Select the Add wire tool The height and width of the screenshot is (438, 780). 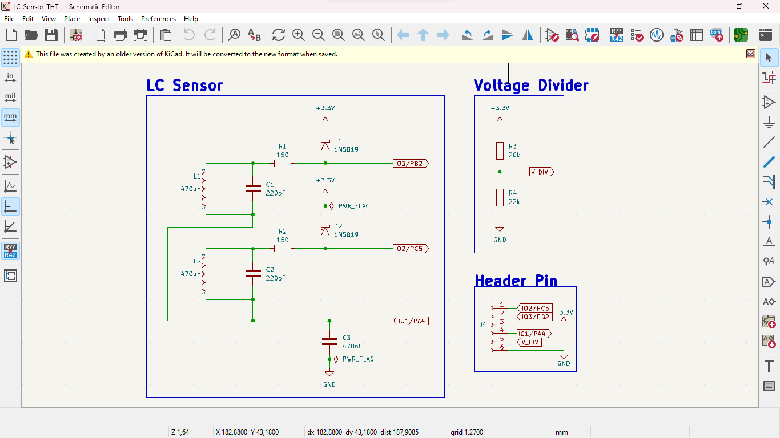769,141
